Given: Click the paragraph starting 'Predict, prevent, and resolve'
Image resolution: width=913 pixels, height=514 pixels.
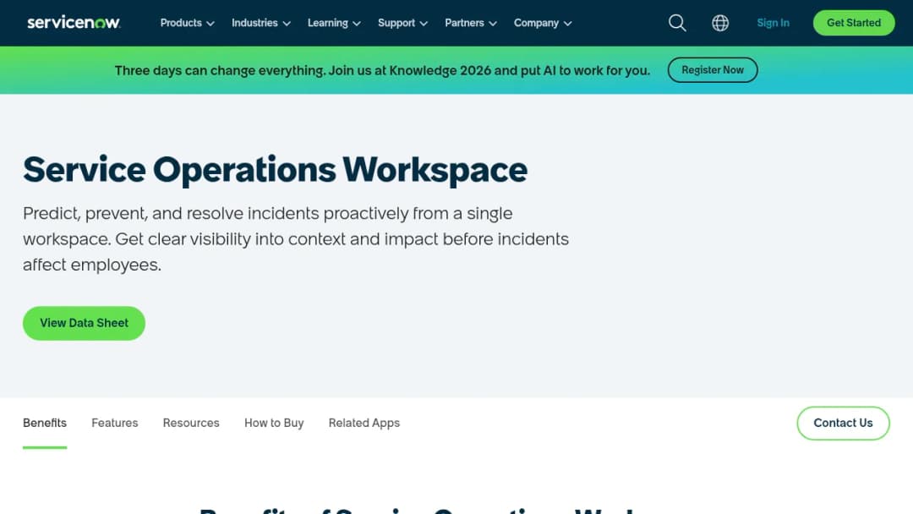Looking at the screenshot, I should 296,238.
